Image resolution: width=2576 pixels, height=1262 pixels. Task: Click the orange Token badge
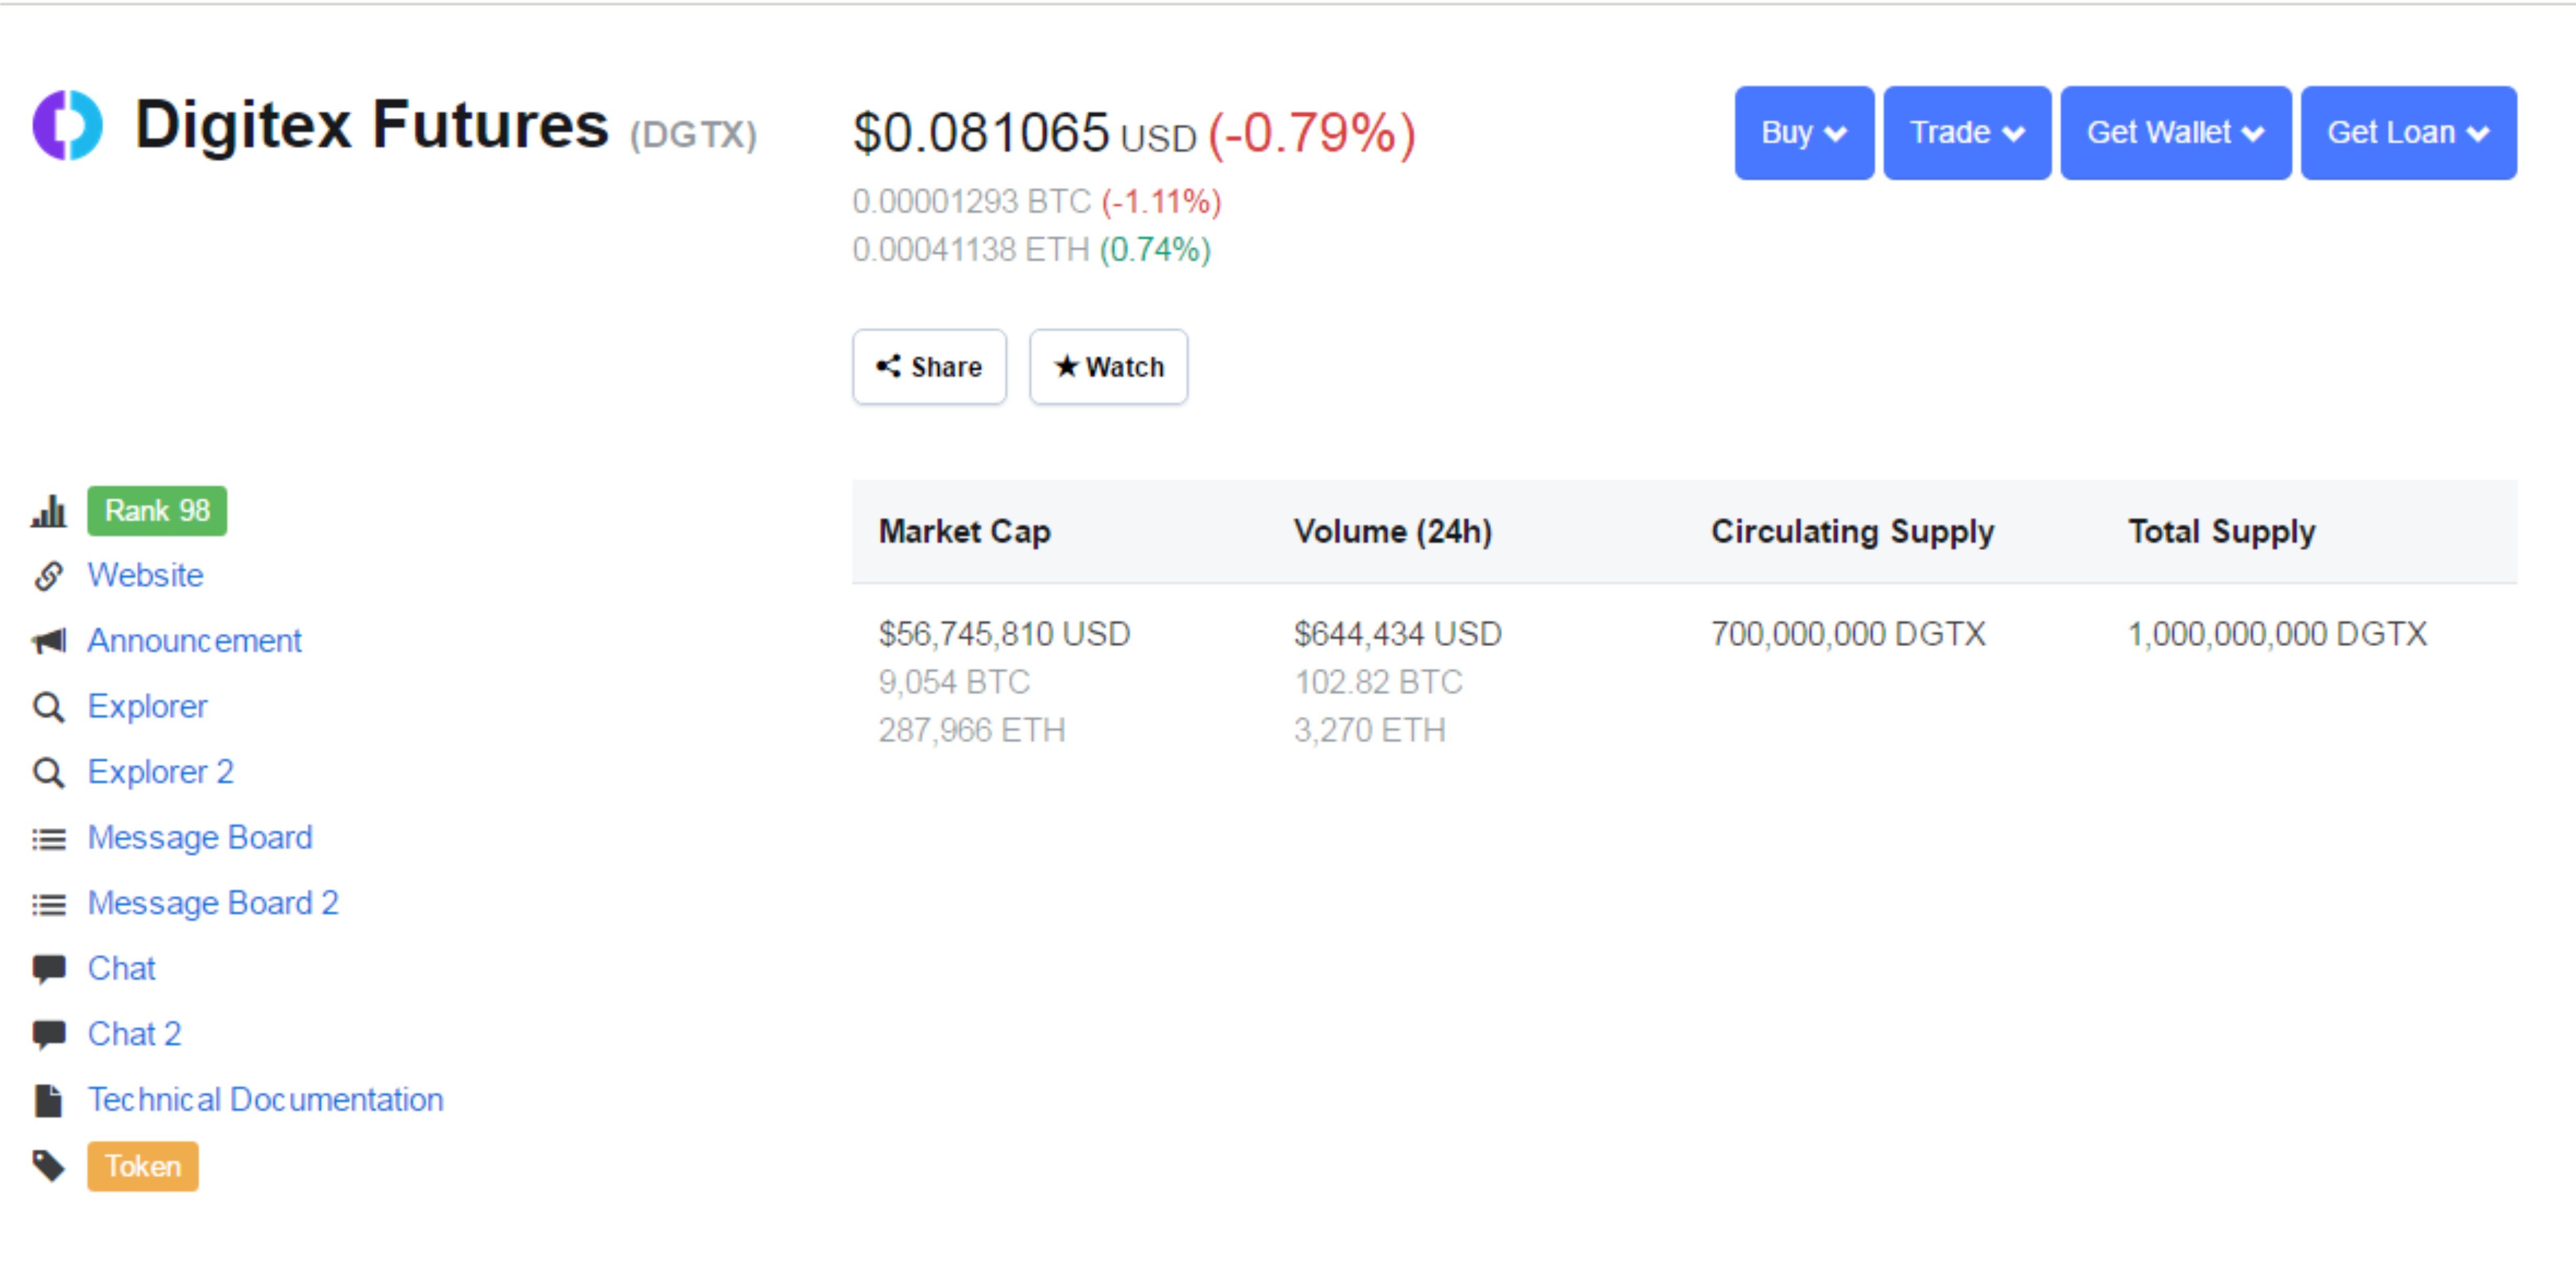142,1166
